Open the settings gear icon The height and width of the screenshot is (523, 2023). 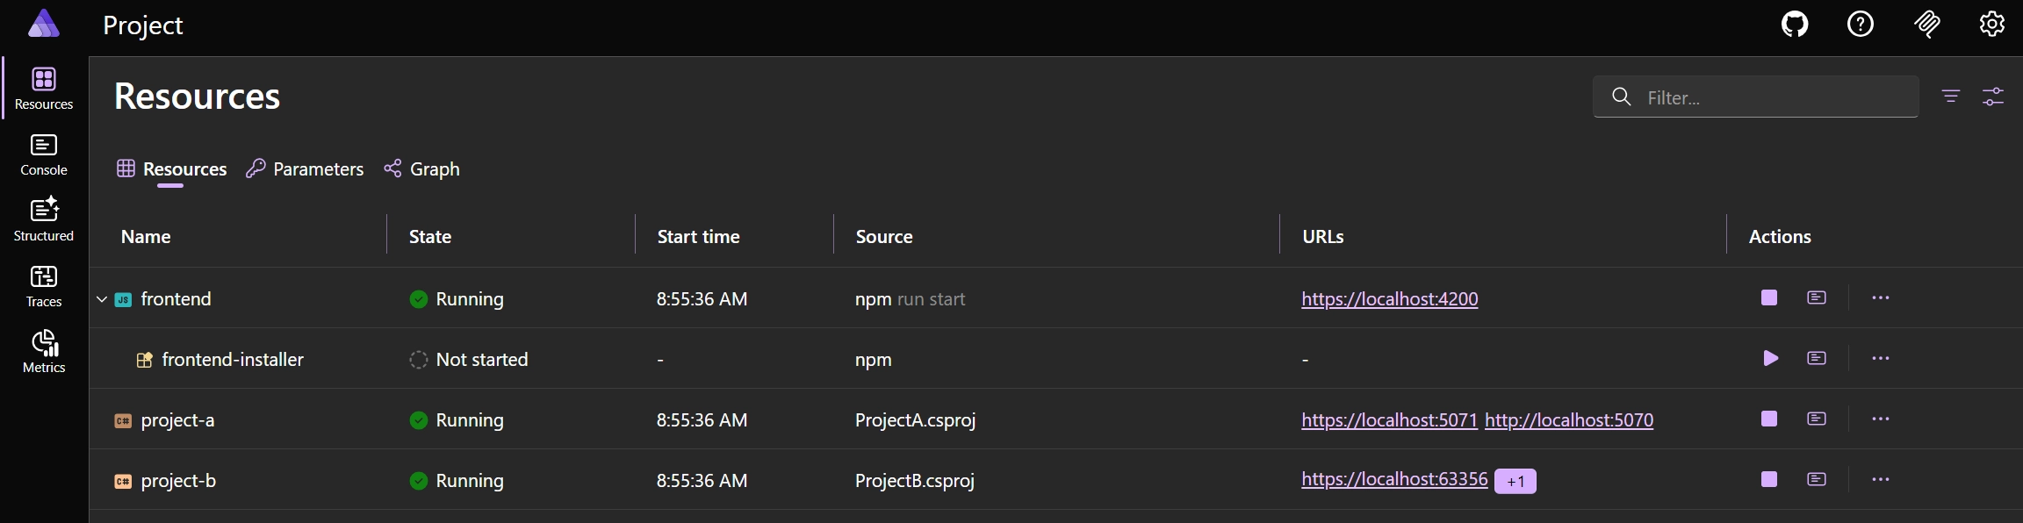[x=1992, y=24]
